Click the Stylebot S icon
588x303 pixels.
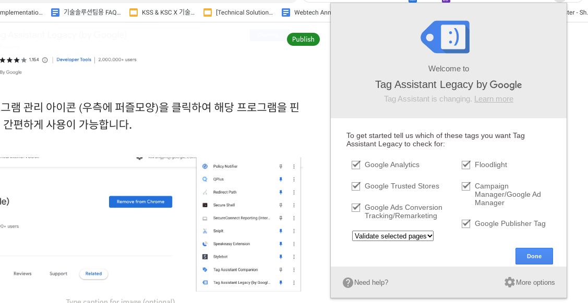tap(205, 257)
